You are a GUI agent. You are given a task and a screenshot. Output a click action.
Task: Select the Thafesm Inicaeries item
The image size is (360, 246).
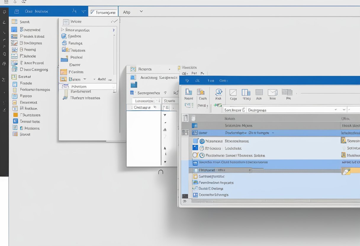85,98
